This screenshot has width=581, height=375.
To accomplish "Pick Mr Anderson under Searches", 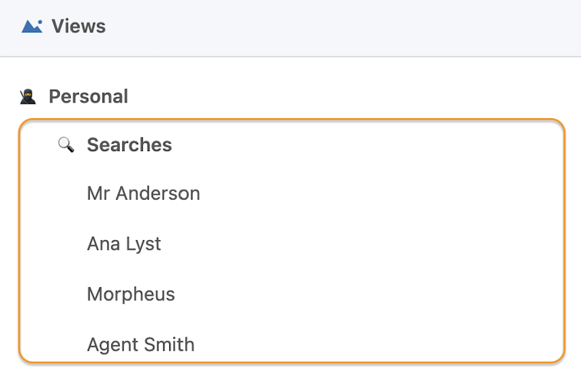I will 144,194.
